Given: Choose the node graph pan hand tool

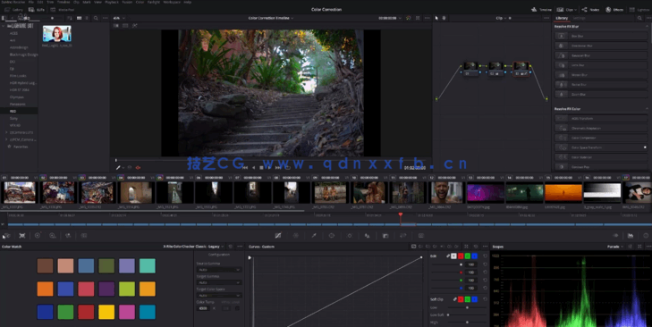Looking at the screenshot, I should [x=445, y=18].
